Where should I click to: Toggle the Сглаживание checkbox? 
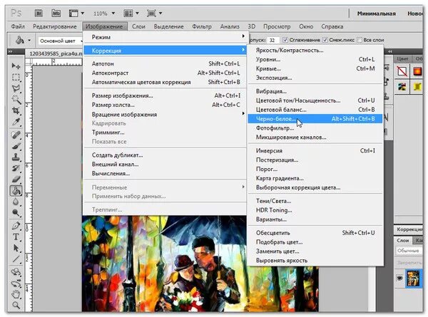[x=285, y=40]
